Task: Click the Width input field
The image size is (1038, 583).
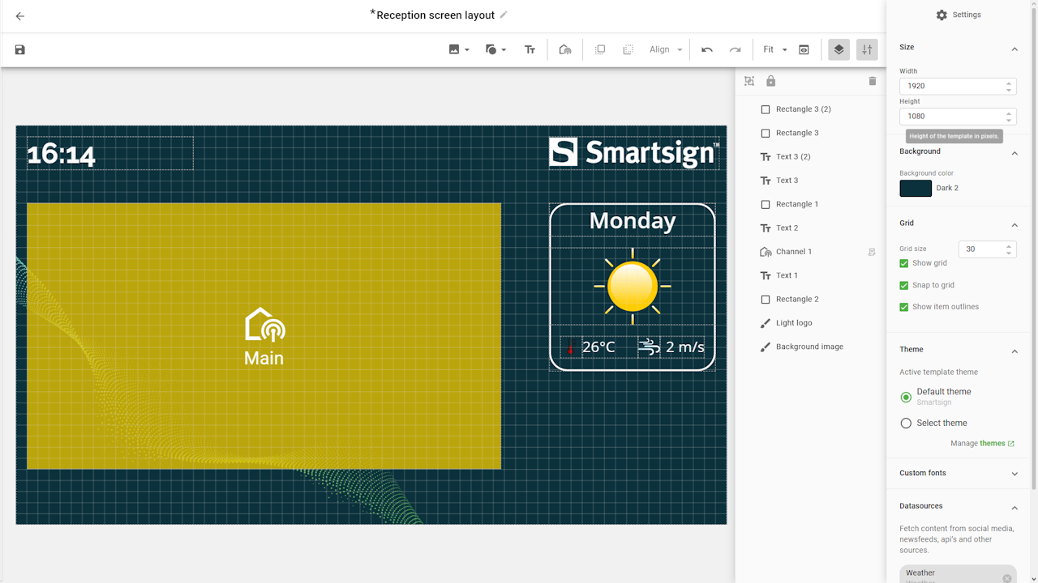Action: click(x=950, y=86)
